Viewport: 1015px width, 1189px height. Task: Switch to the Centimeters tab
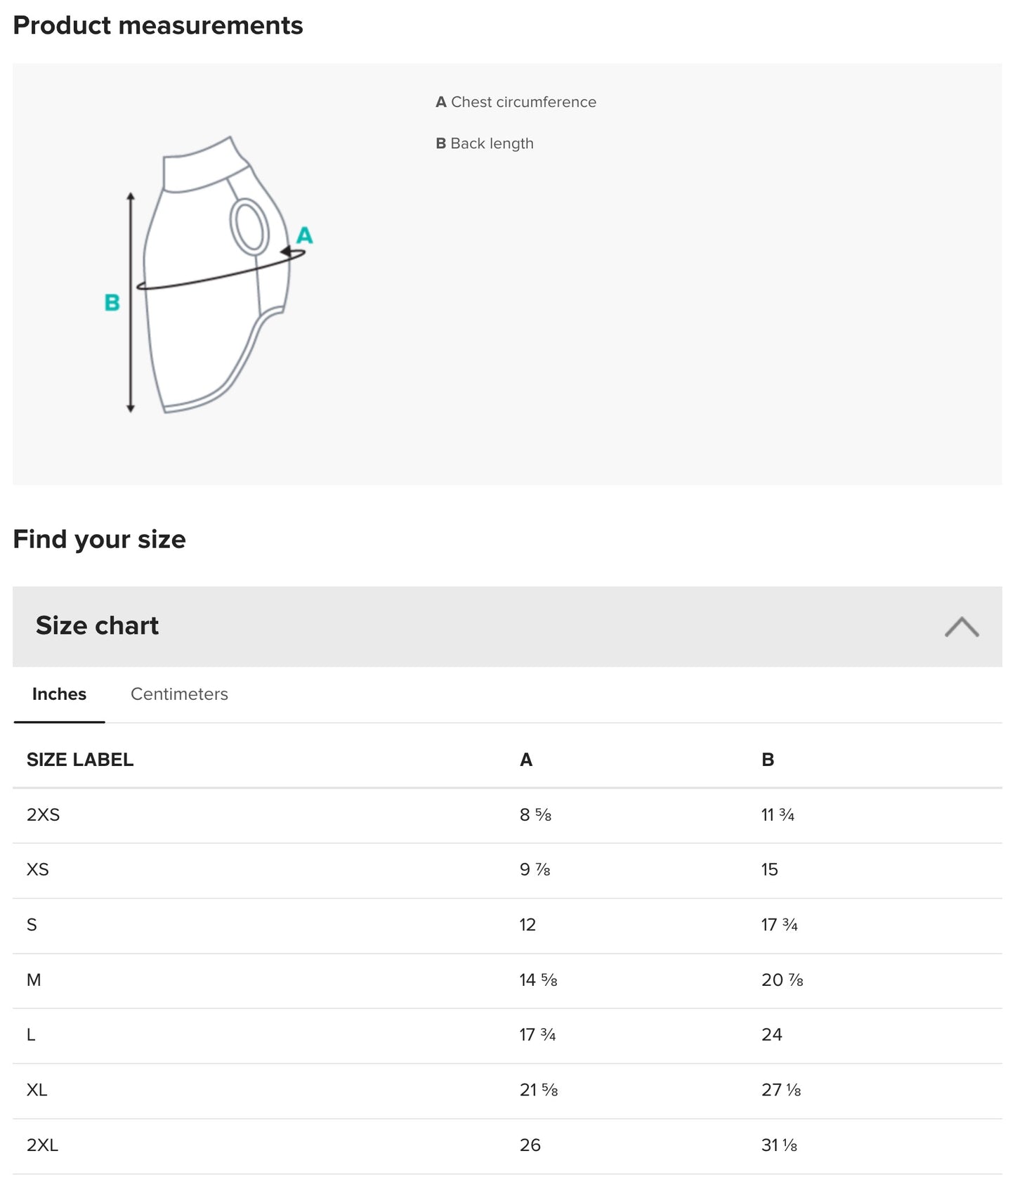click(179, 694)
